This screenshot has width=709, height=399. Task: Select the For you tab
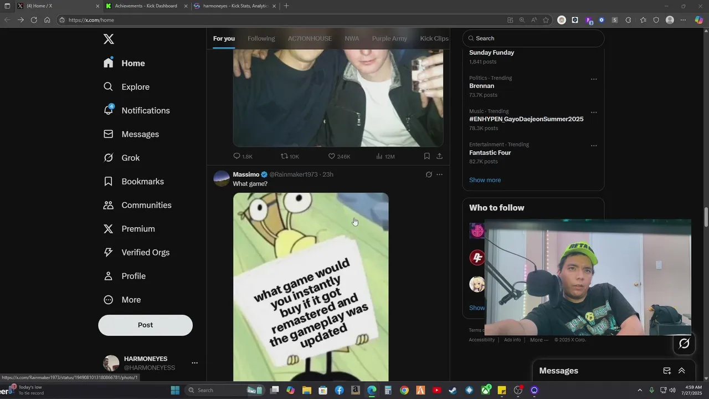(224, 39)
